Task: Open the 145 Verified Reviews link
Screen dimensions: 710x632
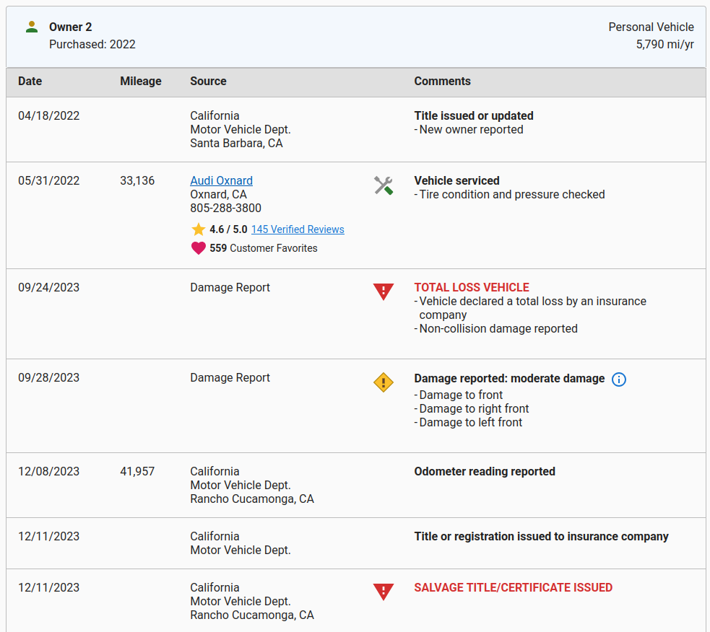Action: point(298,229)
